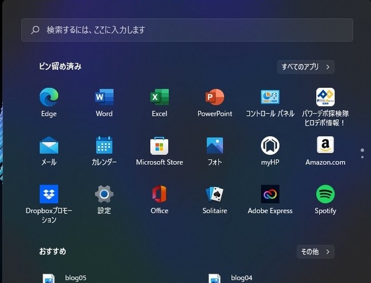Screen dimensions: 371x283
Task: Open the blog04 recommended file
Action: [231, 278]
